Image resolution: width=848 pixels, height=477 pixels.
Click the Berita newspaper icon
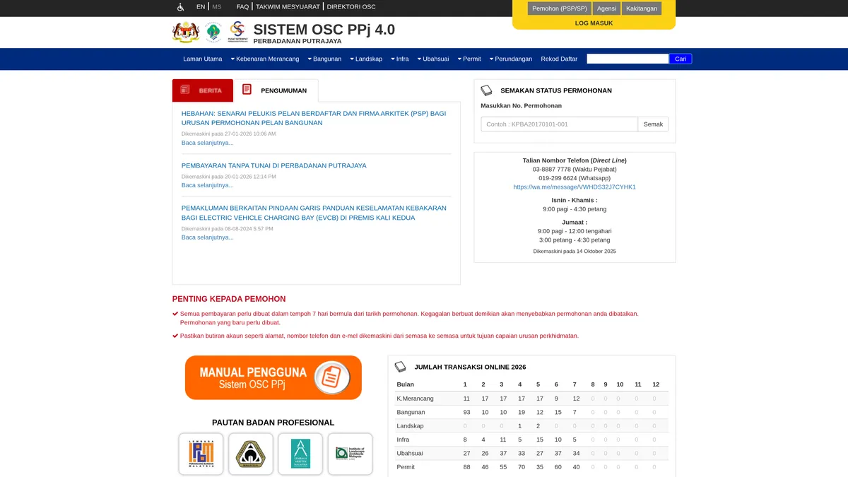click(185, 90)
